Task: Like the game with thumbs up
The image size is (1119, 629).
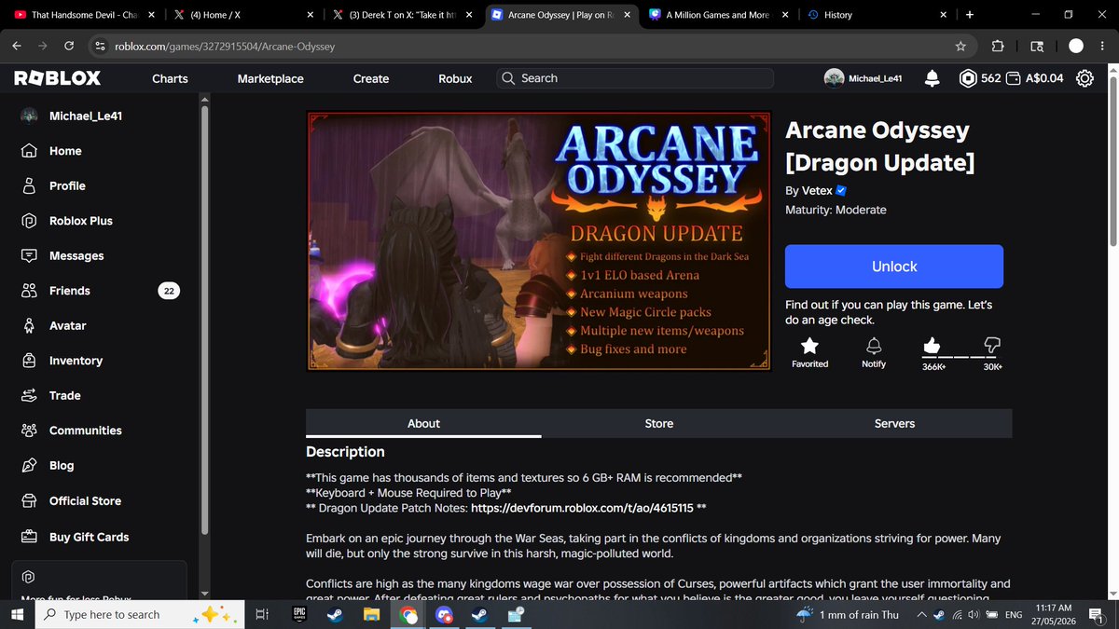Action: pos(932,345)
